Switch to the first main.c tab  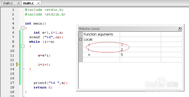pyautogui.click(x=8, y=3)
